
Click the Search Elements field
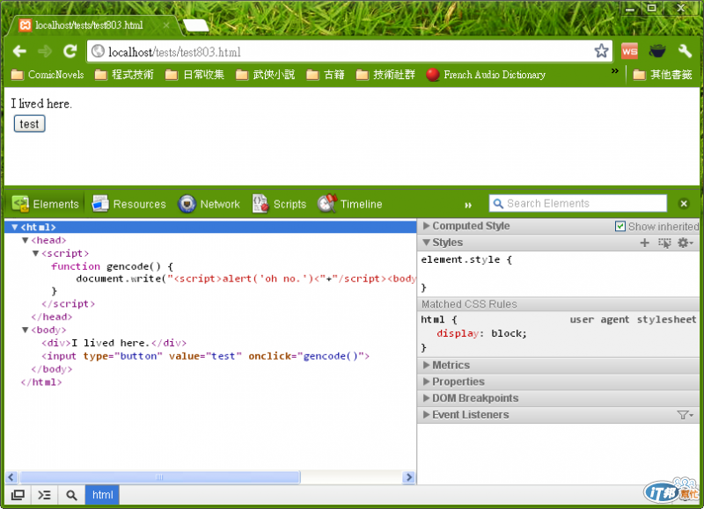pyautogui.click(x=578, y=204)
